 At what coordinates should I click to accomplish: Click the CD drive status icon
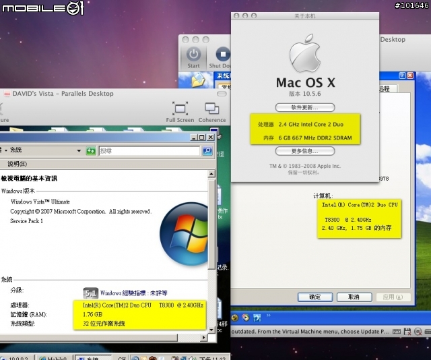pyautogui.click(x=418, y=332)
